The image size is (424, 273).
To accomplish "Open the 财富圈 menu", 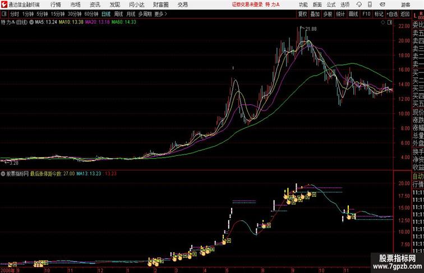I will pos(161,4).
